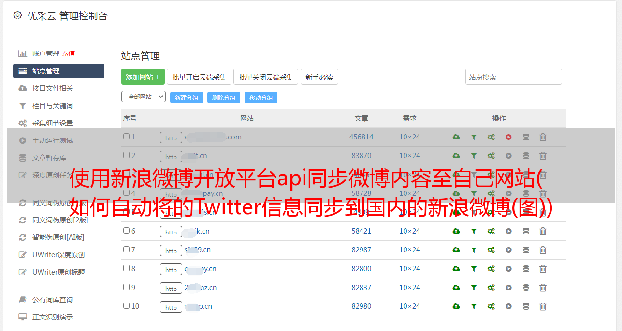Open 采集细节设置 in the sidebar
The height and width of the screenshot is (331, 622).
(53, 123)
